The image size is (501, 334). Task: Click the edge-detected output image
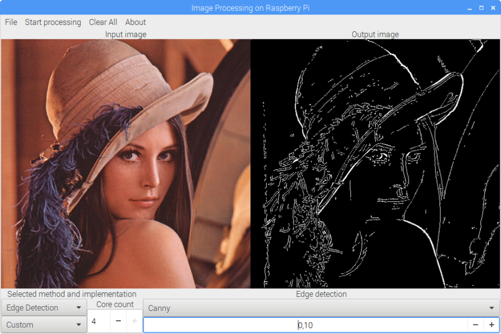375,164
